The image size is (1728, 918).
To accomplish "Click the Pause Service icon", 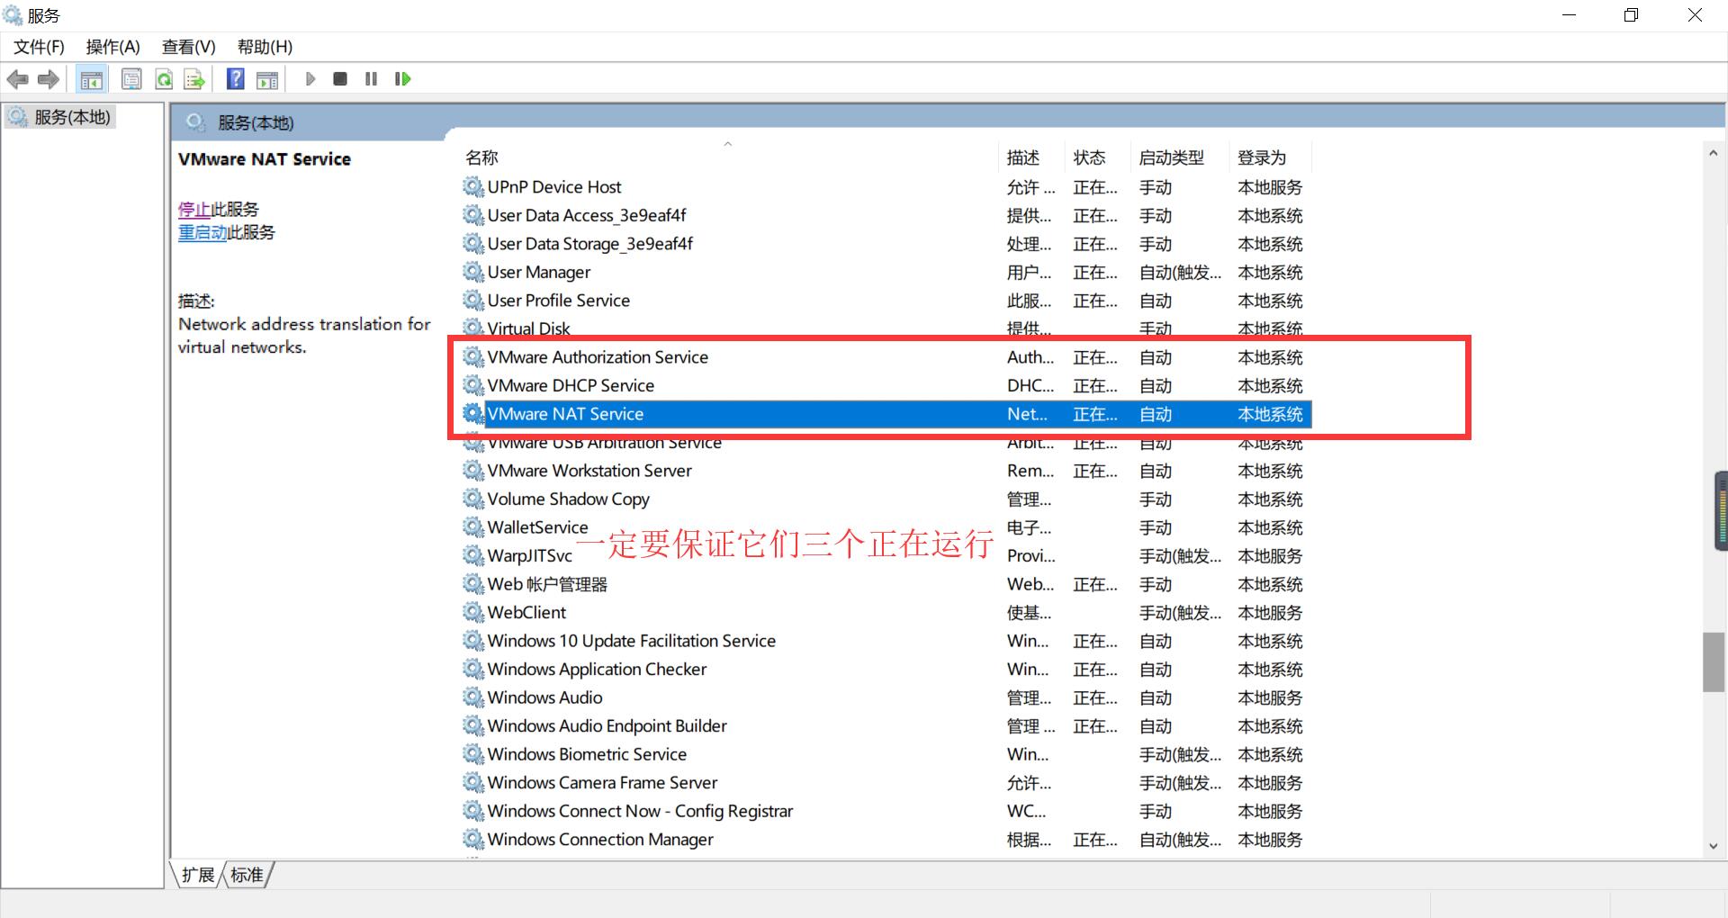I will pos(371,79).
